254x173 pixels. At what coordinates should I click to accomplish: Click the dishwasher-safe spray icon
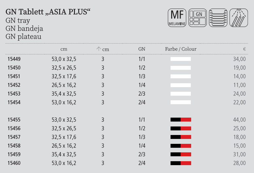tap(239, 18)
